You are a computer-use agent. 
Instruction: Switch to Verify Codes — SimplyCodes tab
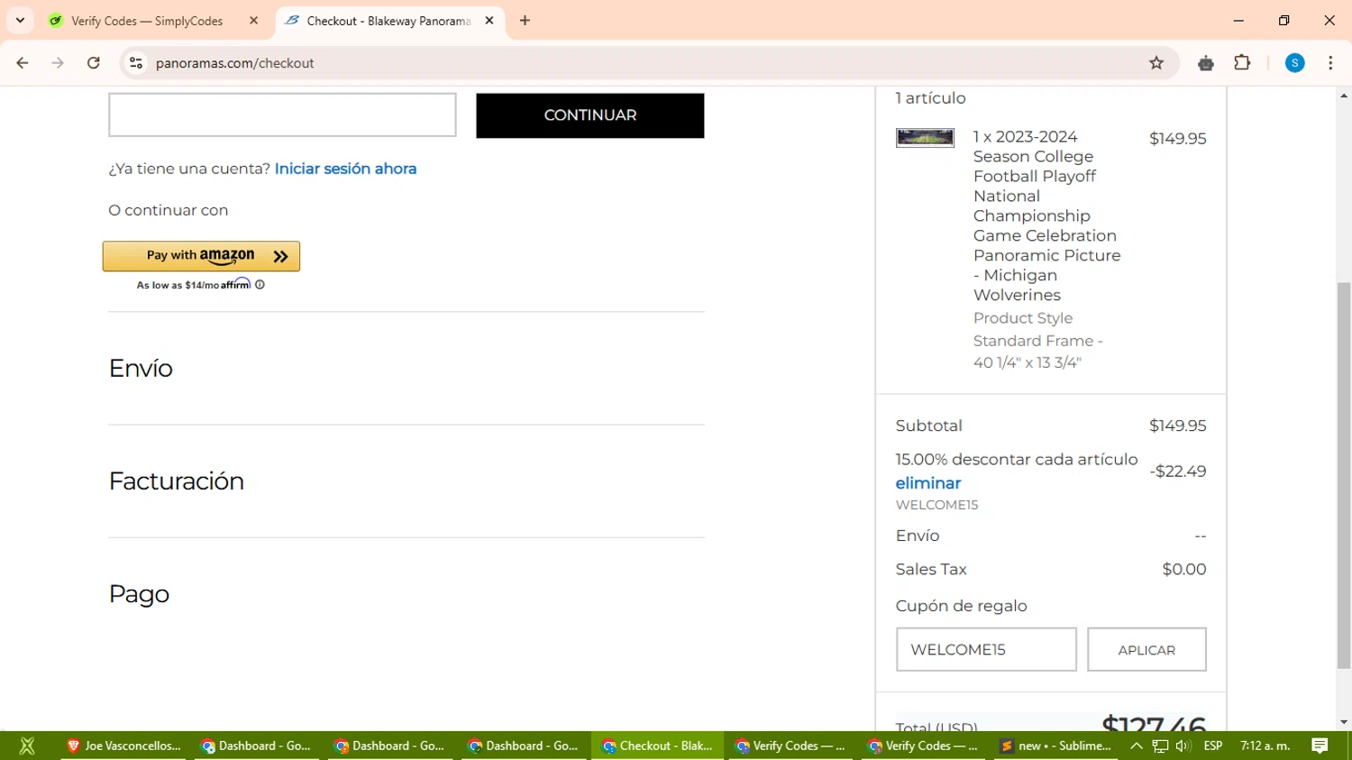147,21
